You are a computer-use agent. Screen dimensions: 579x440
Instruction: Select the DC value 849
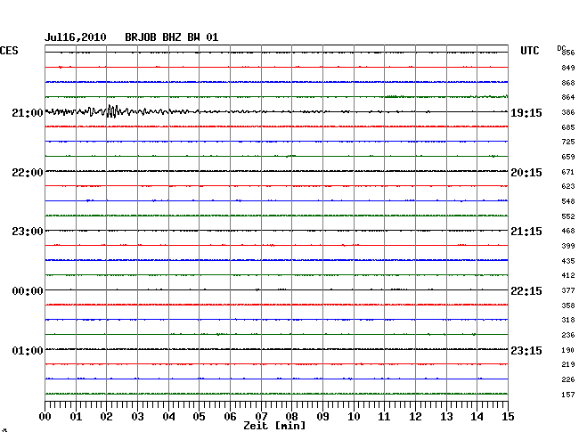tap(568, 68)
